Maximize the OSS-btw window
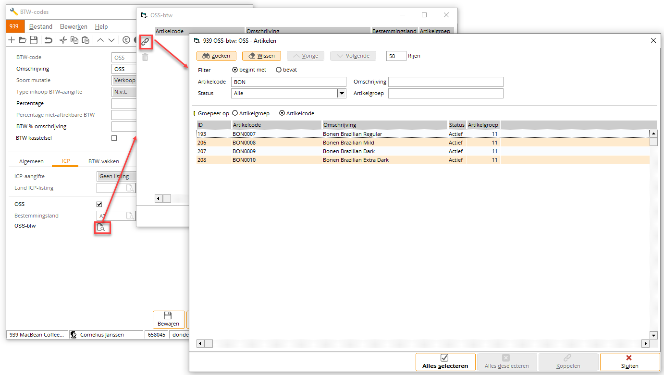 (424, 15)
